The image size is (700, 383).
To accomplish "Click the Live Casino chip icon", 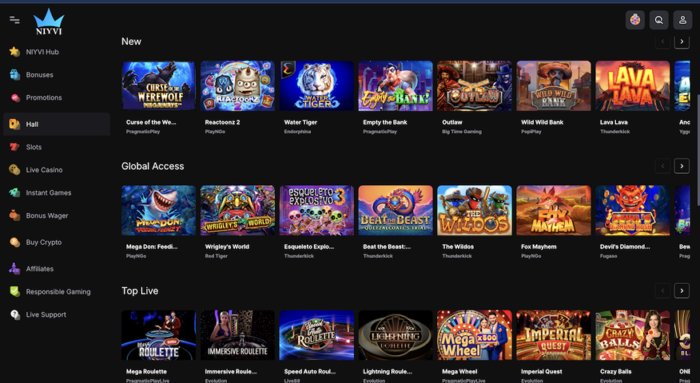I will pyautogui.click(x=15, y=170).
